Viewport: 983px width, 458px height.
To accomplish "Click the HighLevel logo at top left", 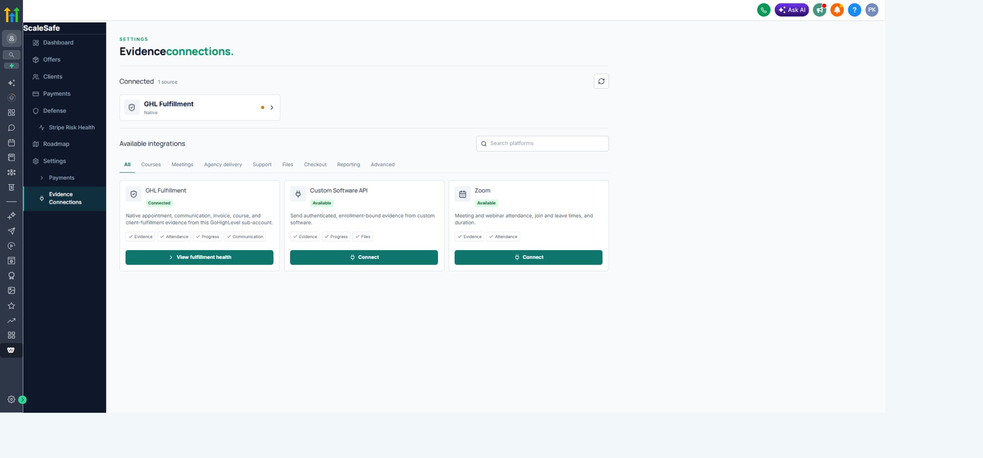I will [x=12, y=15].
